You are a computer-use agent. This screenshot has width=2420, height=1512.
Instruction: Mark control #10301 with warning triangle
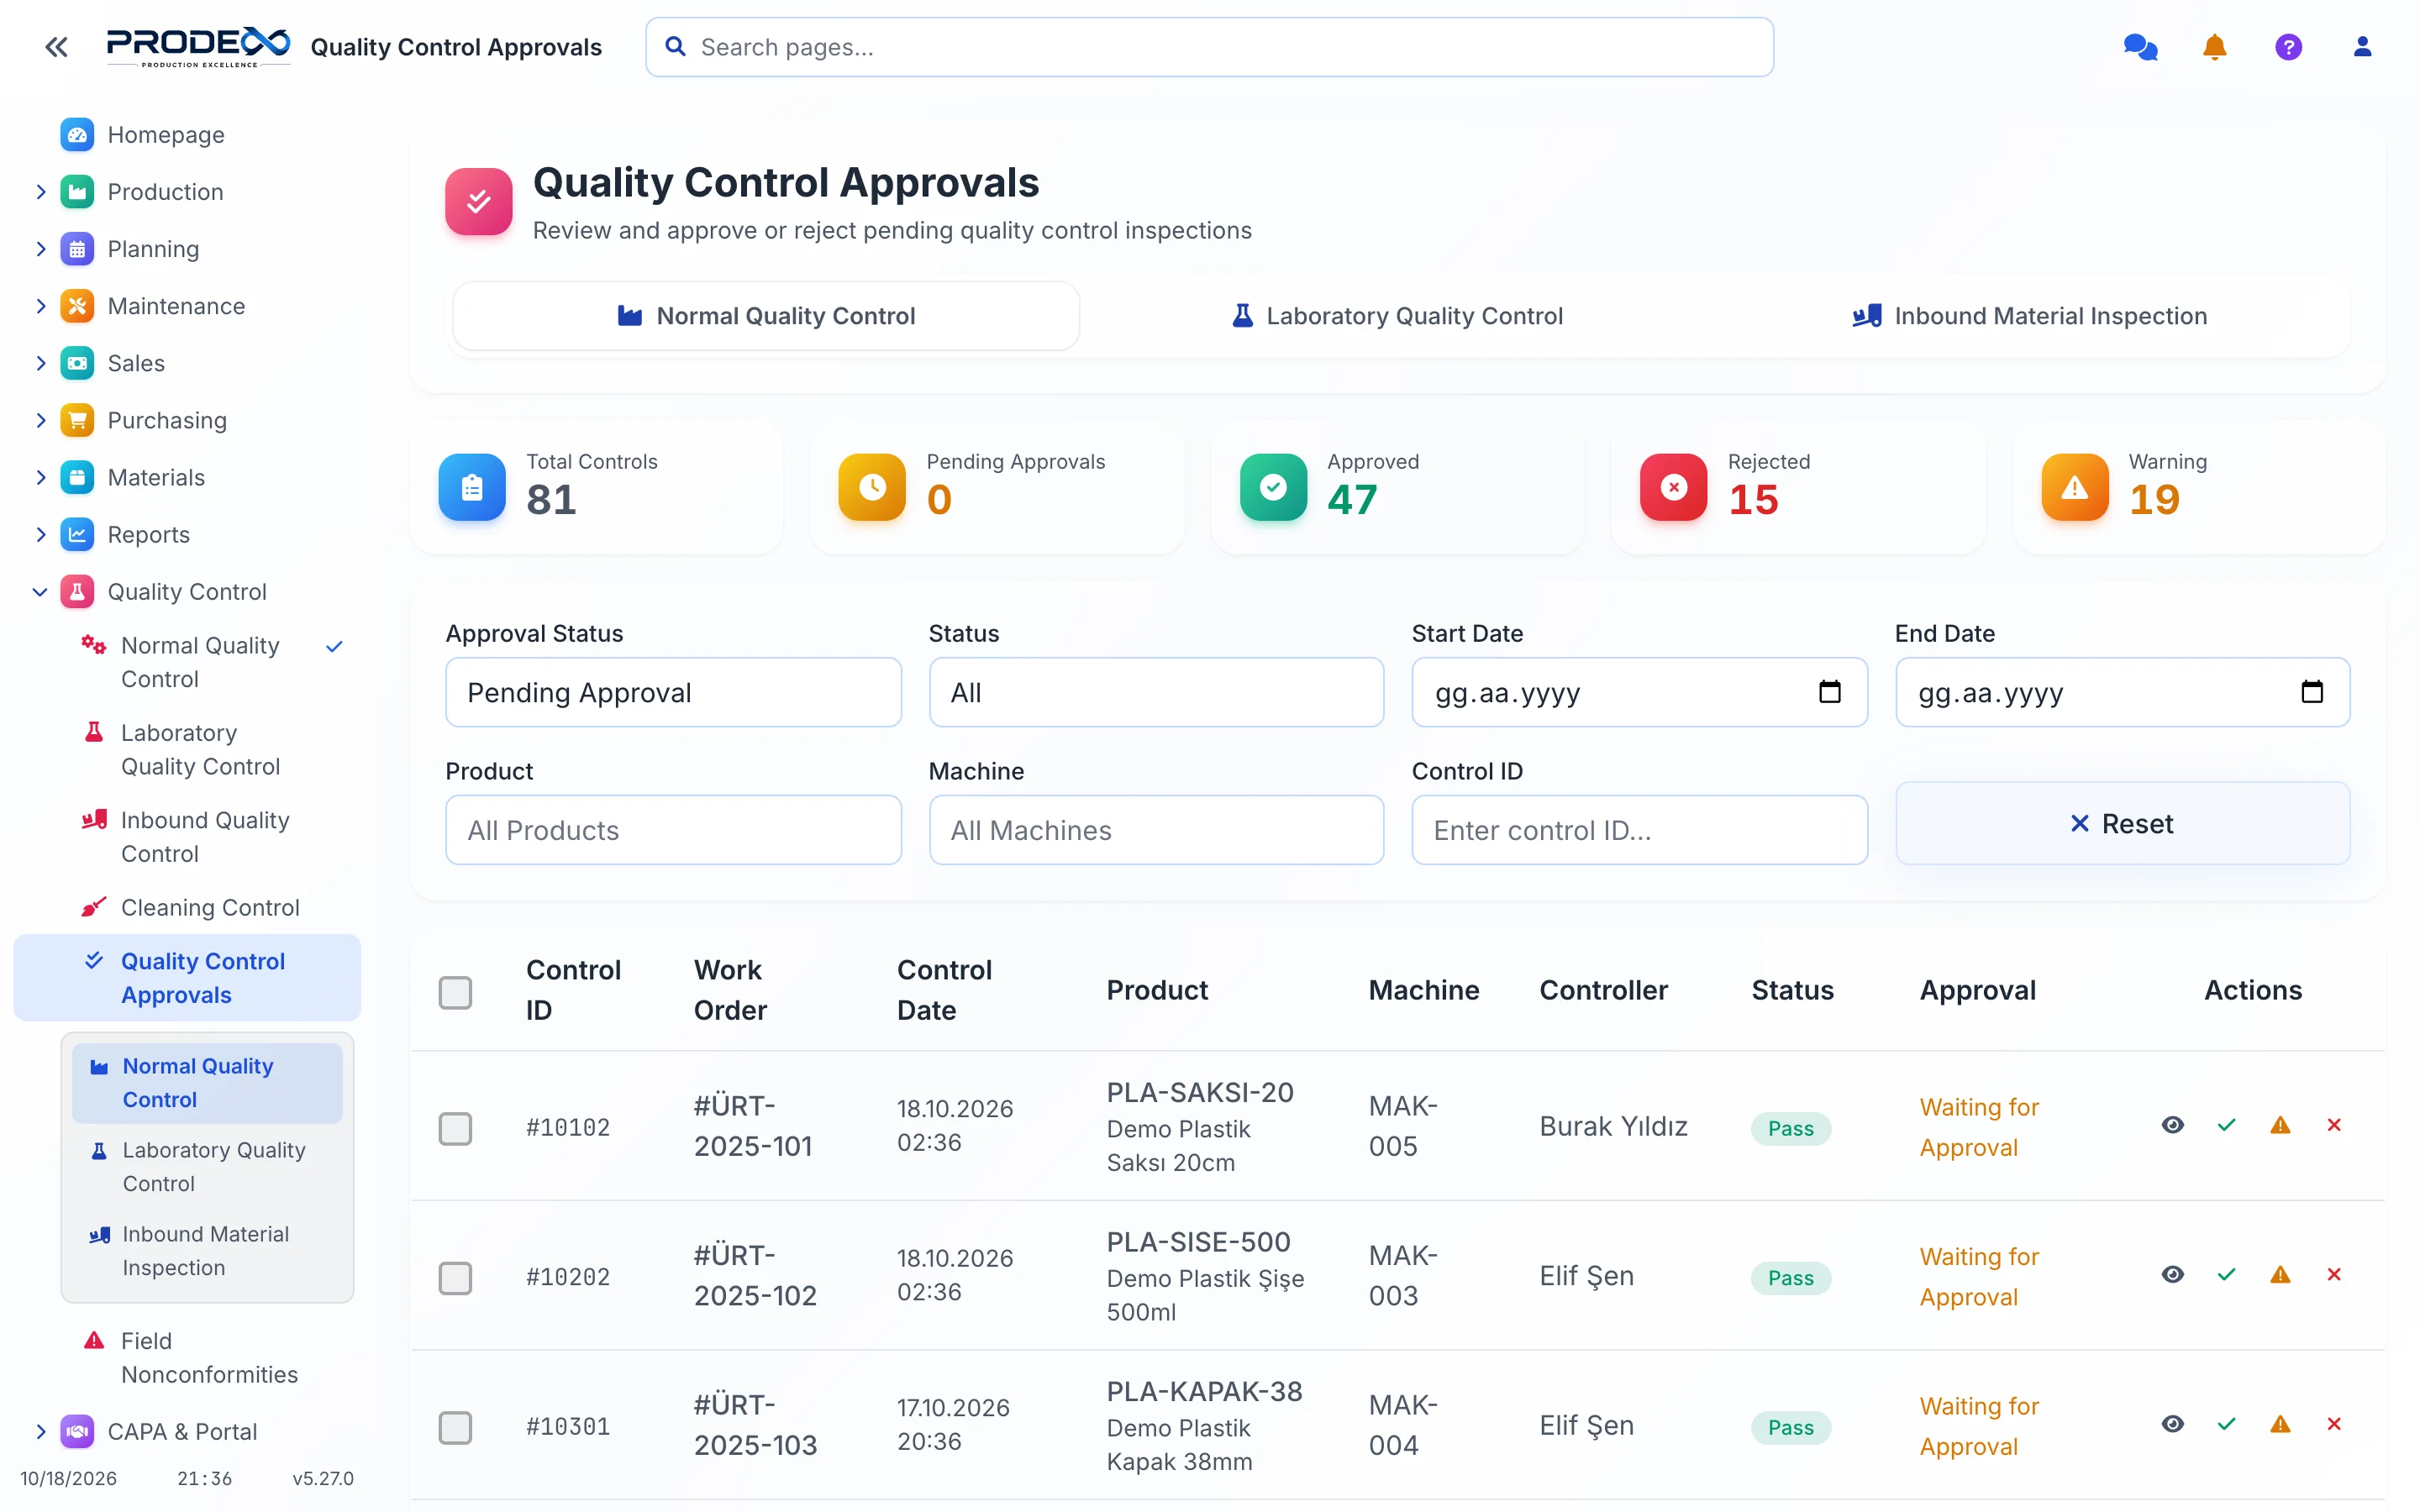2280,1424
